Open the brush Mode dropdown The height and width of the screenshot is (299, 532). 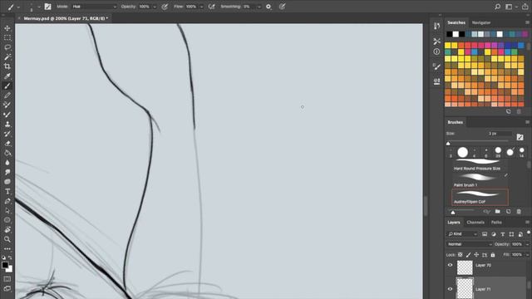[x=94, y=7]
